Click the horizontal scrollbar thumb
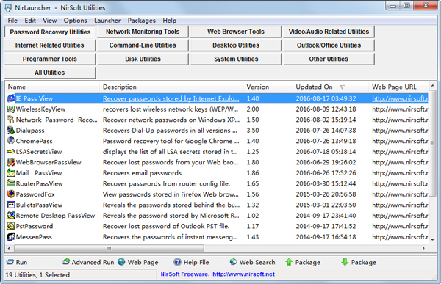 tap(109, 248)
